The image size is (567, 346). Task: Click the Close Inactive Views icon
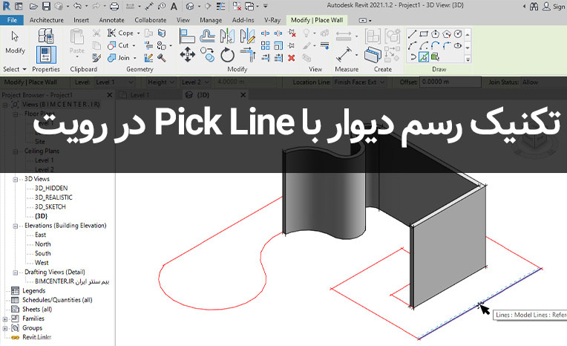coord(237,6)
